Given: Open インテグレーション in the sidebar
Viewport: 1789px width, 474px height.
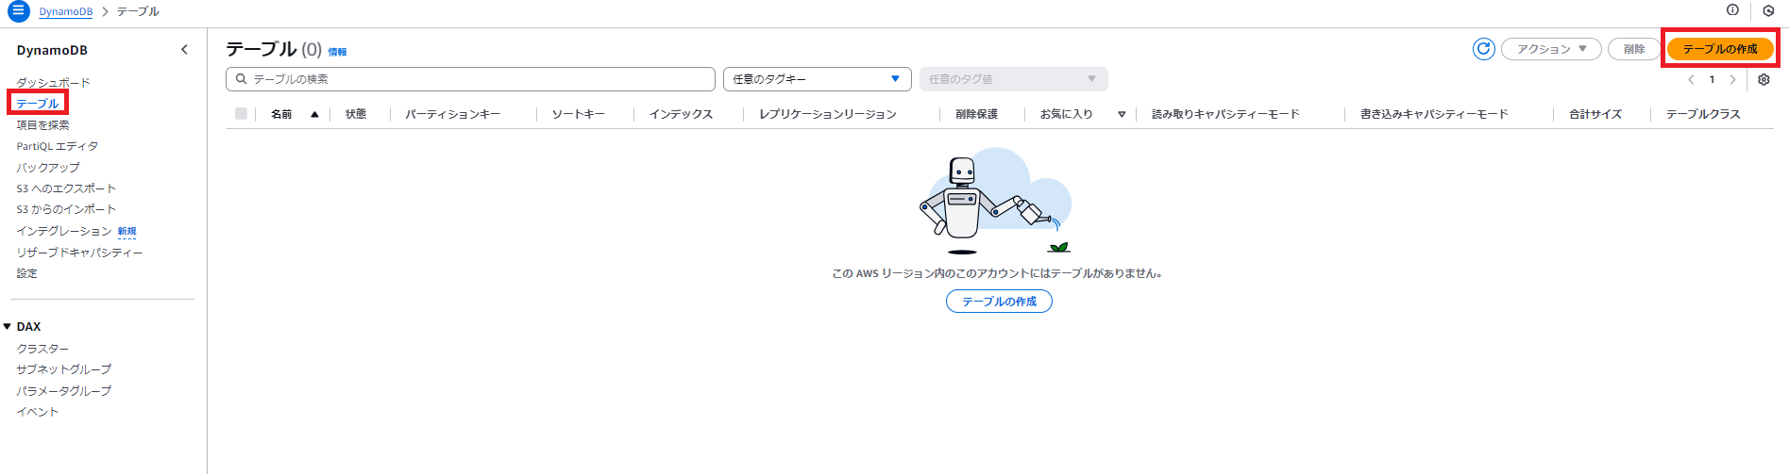Looking at the screenshot, I should click(x=63, y=231).
